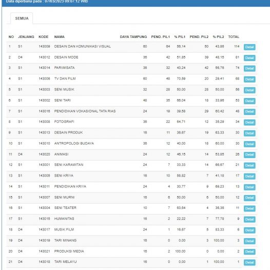Open Detail for Desain Mode row
The height and width of the screenshot is (270, 270).
pos(249,58)
